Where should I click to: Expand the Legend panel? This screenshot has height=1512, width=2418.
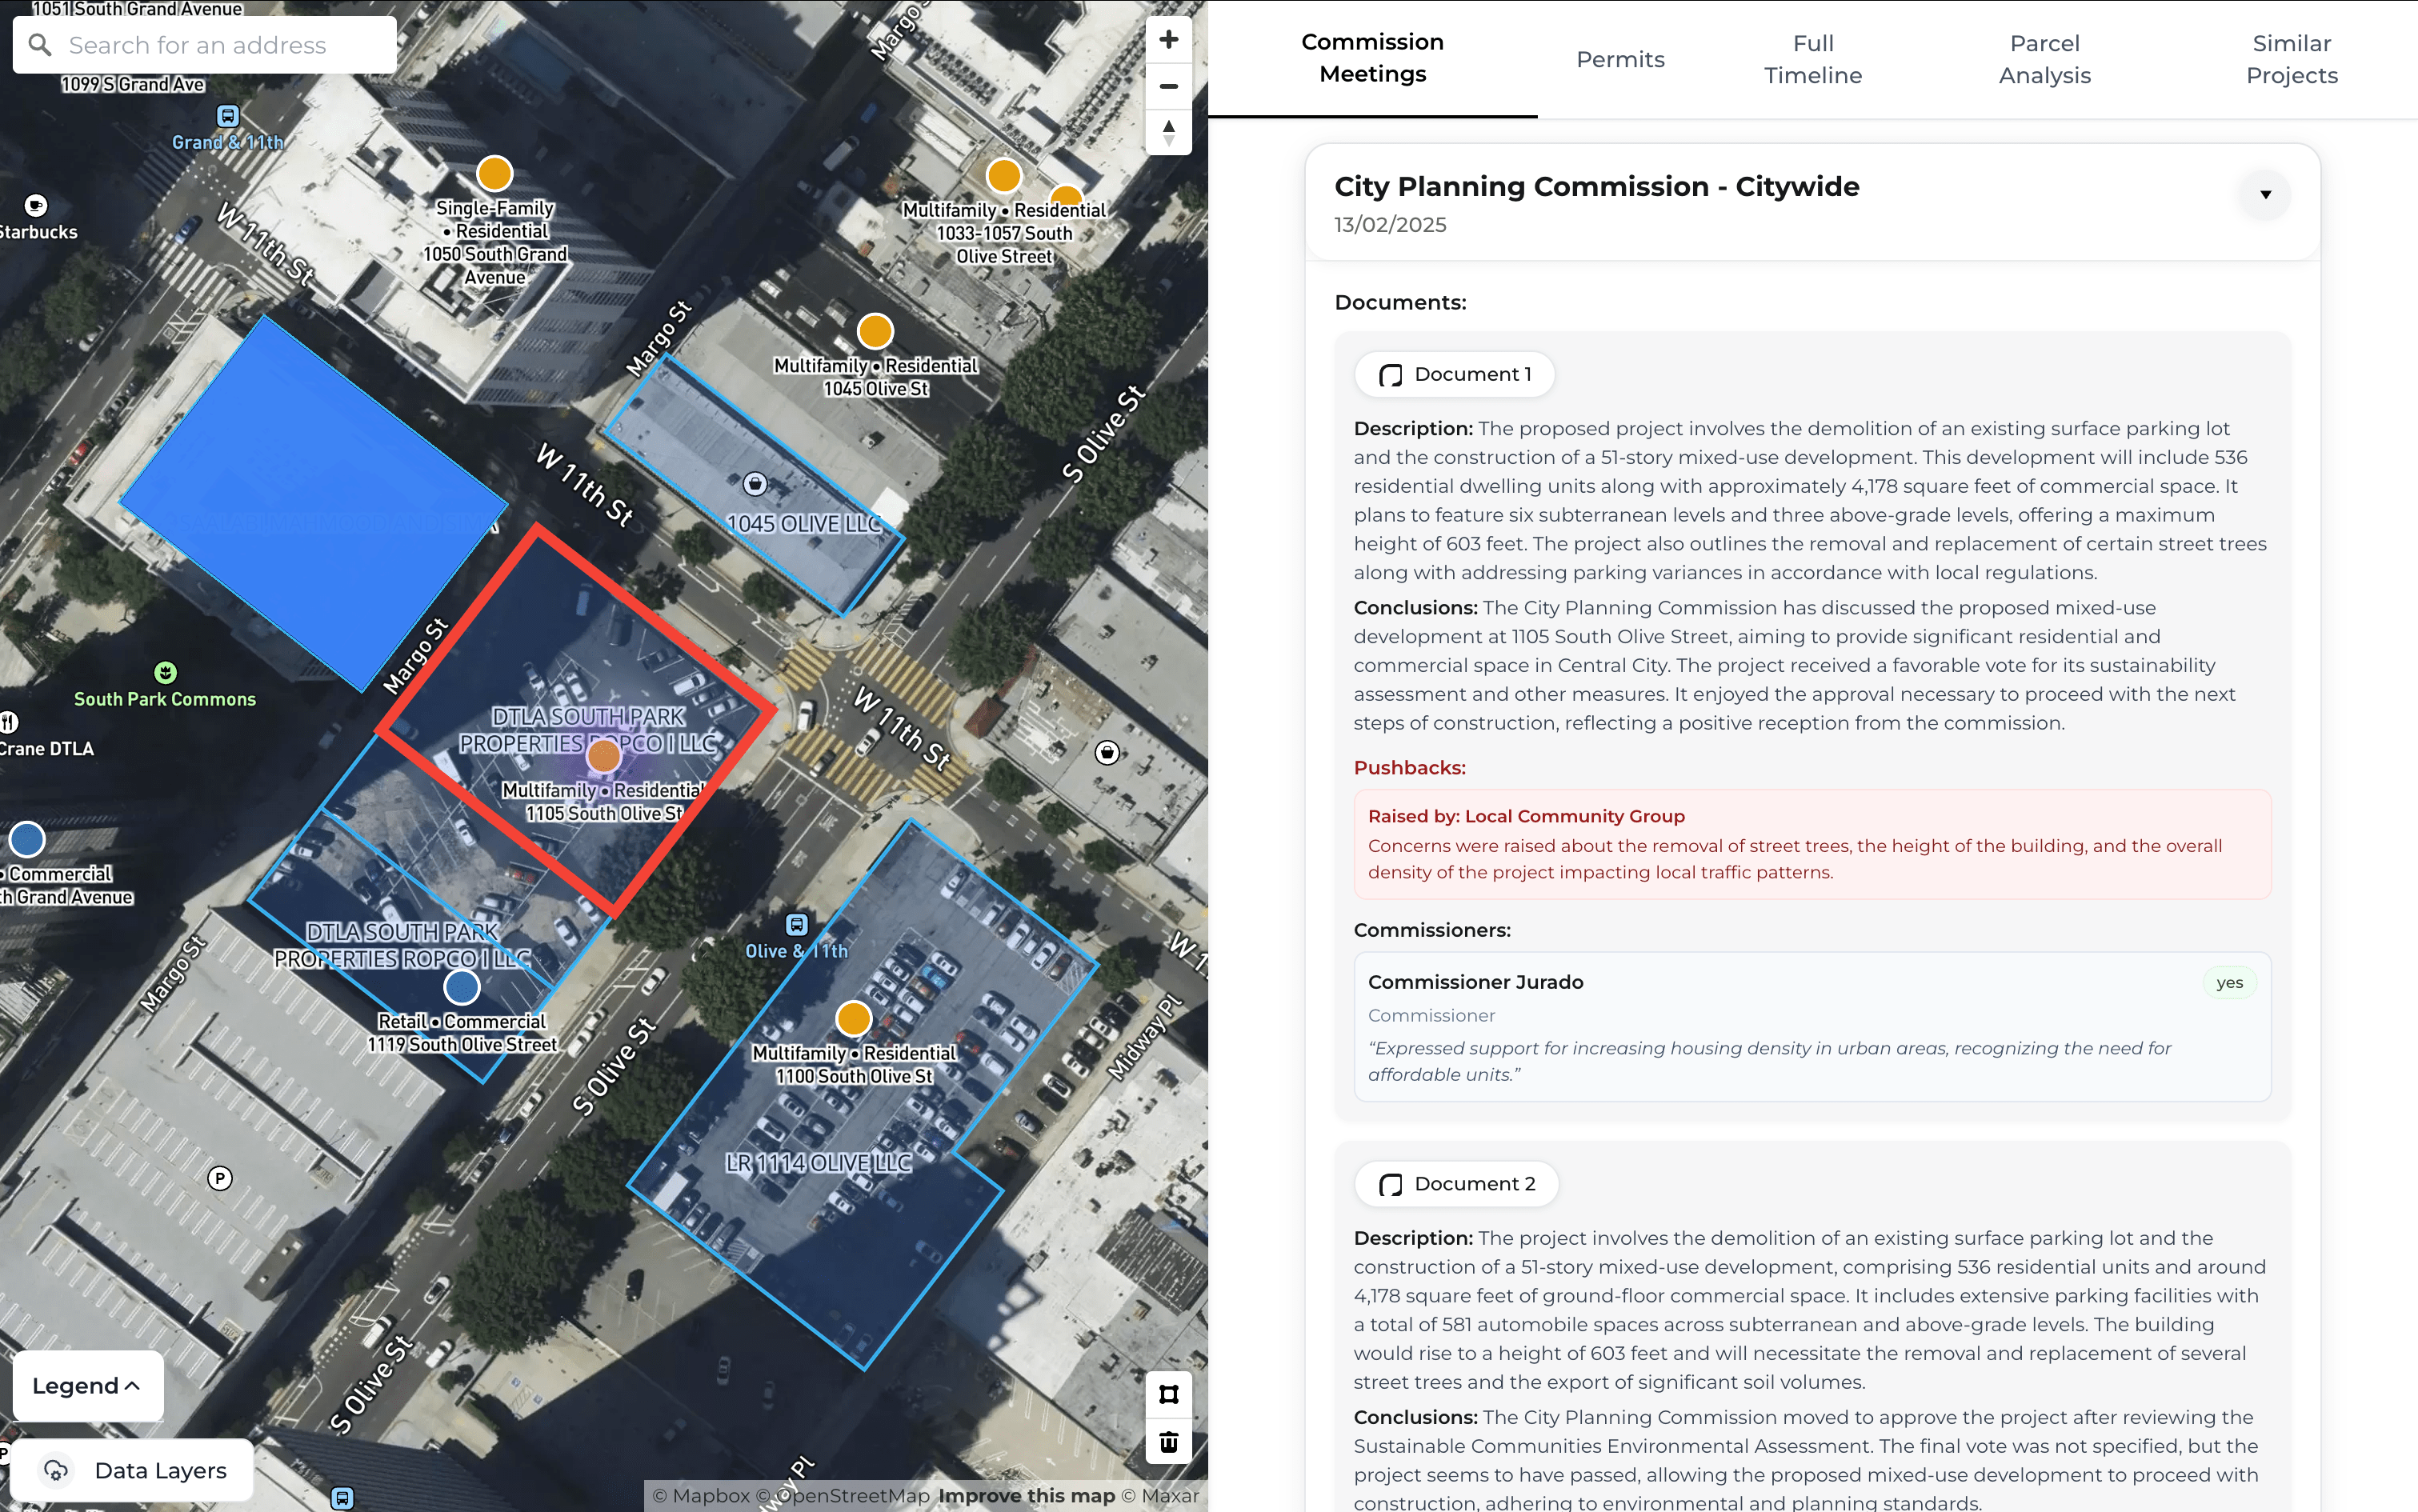pos(87,1386)
